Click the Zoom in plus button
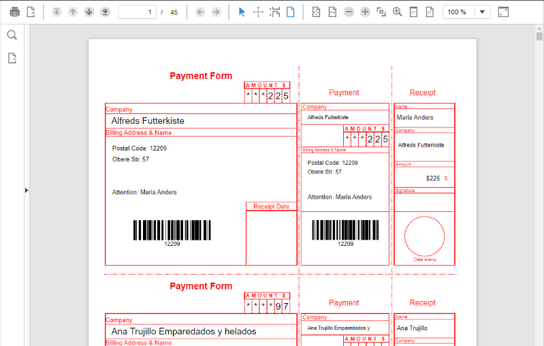Image resolution: width=544 pixels, height=346 pixels. 365,12
